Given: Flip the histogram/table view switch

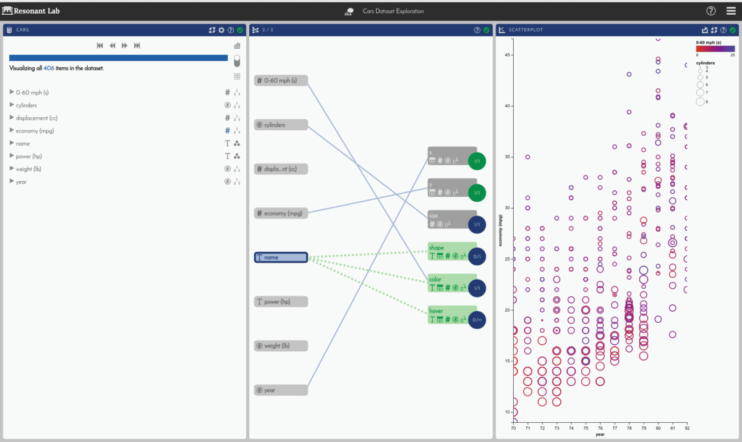Looking at the screenshot, I should [237, 60].
